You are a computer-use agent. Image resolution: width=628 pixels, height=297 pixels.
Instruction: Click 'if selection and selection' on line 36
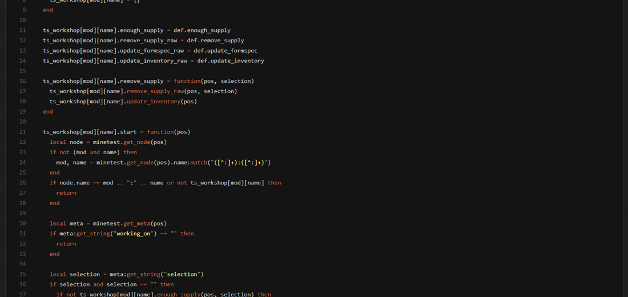click(x=93, y=284)
